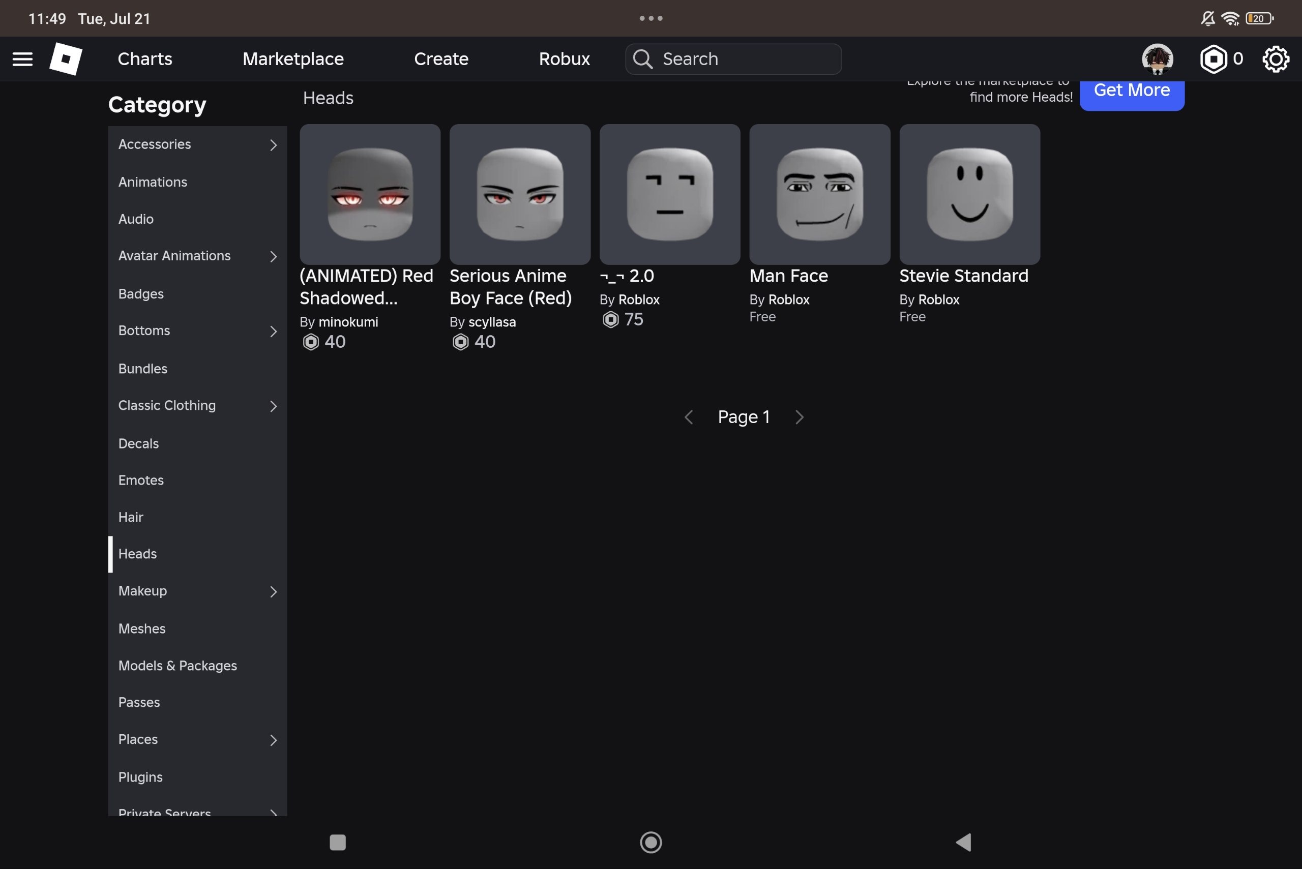Select the Animations category

click(x=198, y=182)
